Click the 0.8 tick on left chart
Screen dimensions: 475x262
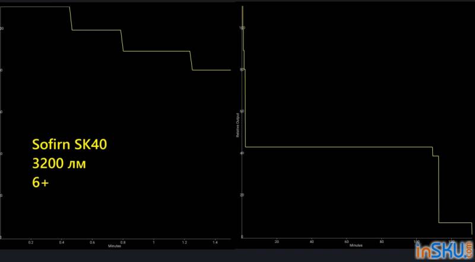click(x=123, y=242)
